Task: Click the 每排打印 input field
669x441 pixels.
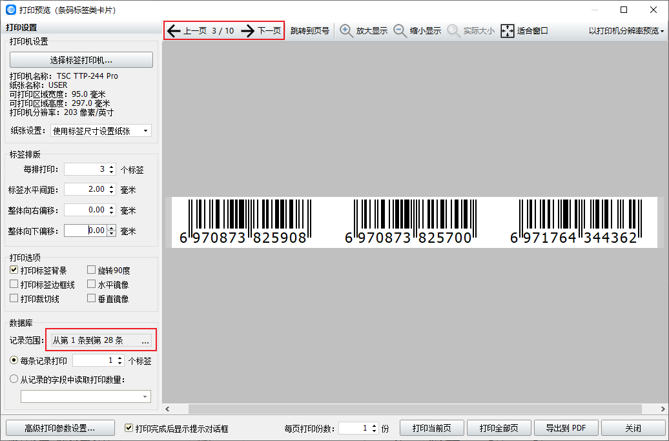Action: click(x=86, y=169)
